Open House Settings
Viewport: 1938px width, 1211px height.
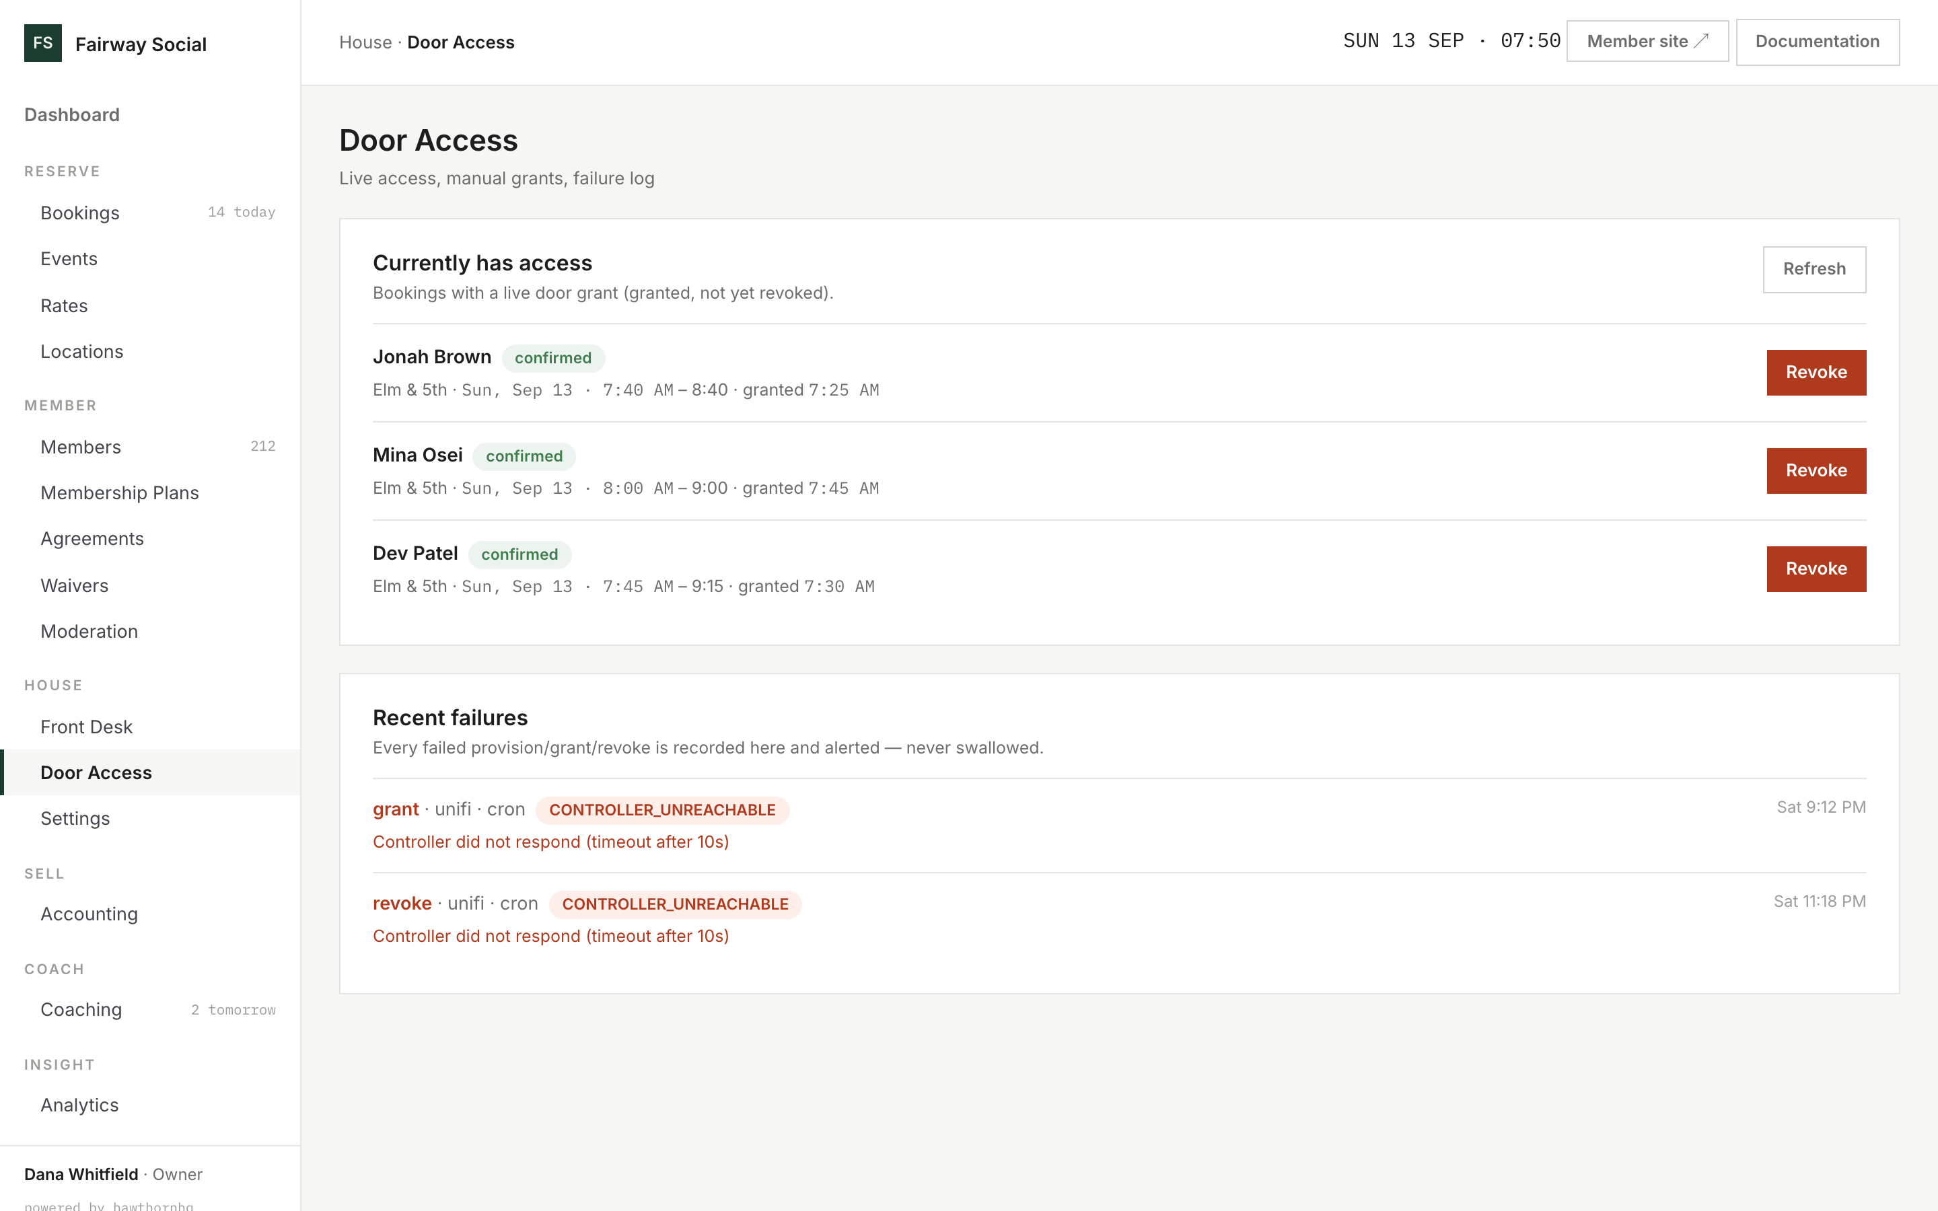(x=150, y=819)
